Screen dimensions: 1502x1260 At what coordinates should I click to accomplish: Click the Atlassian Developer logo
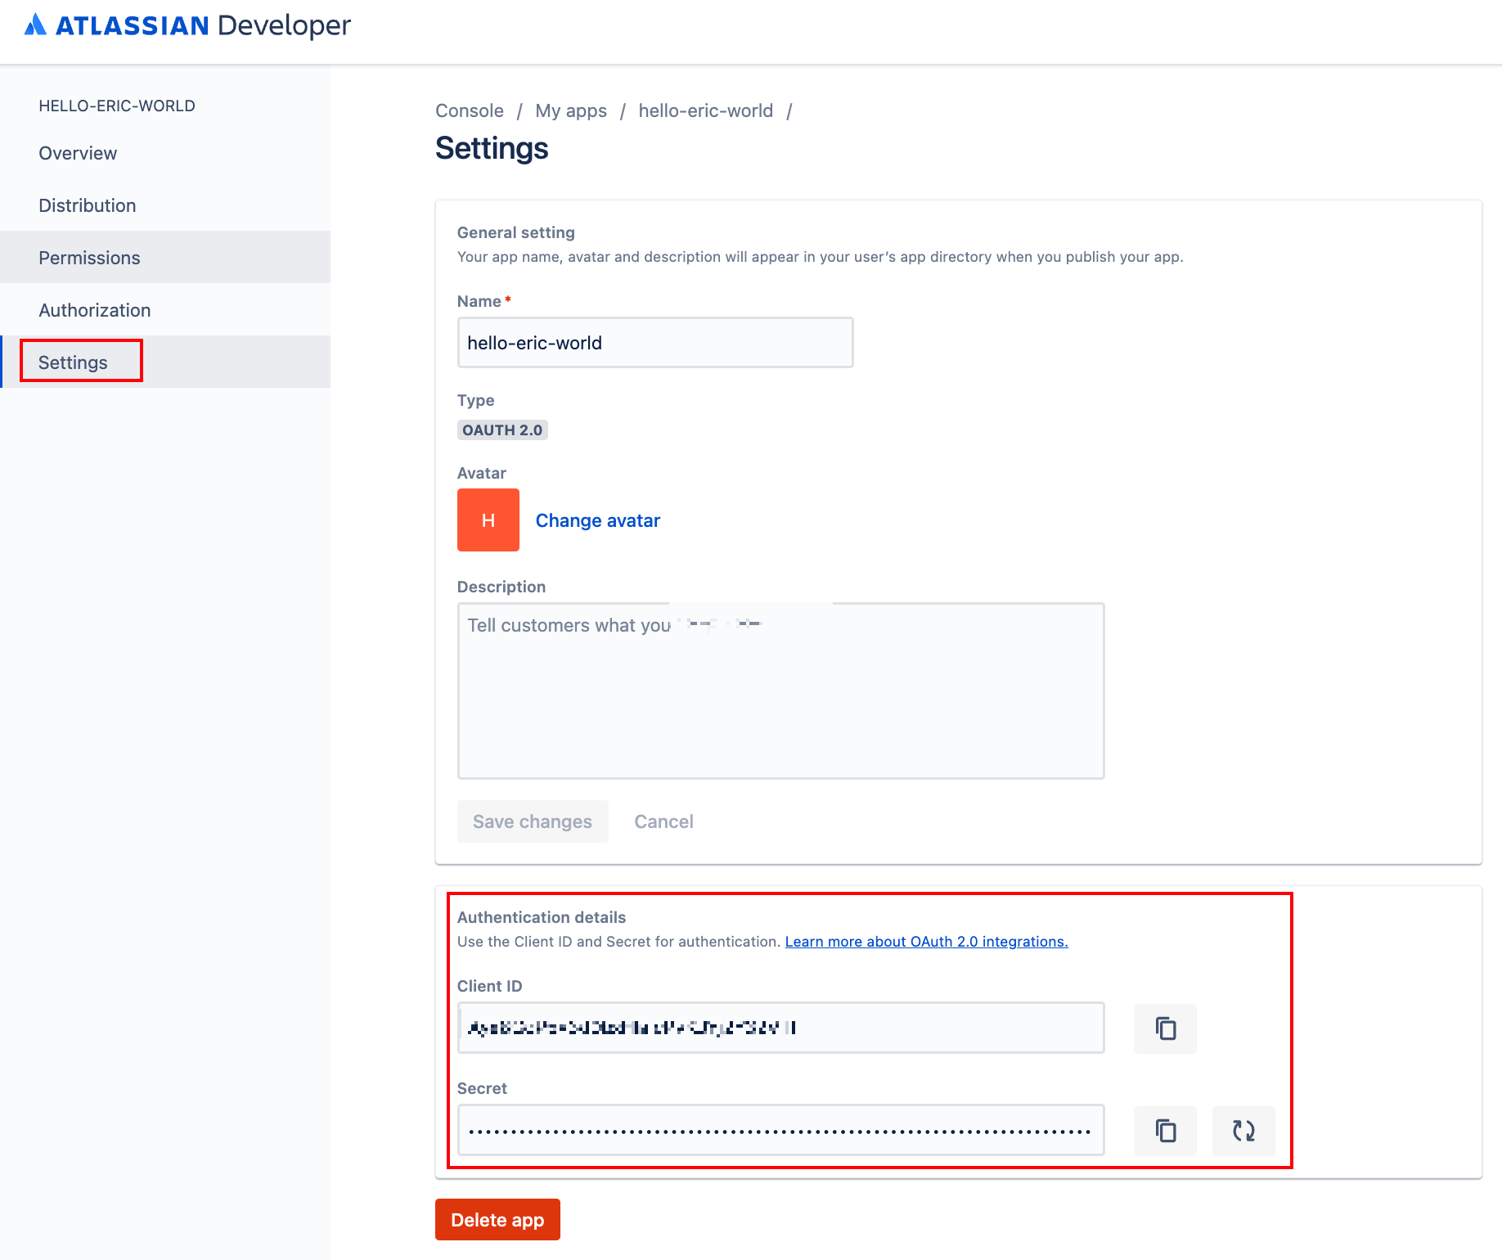187,25
